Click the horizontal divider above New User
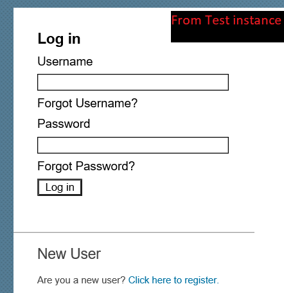 coord(134,232)
